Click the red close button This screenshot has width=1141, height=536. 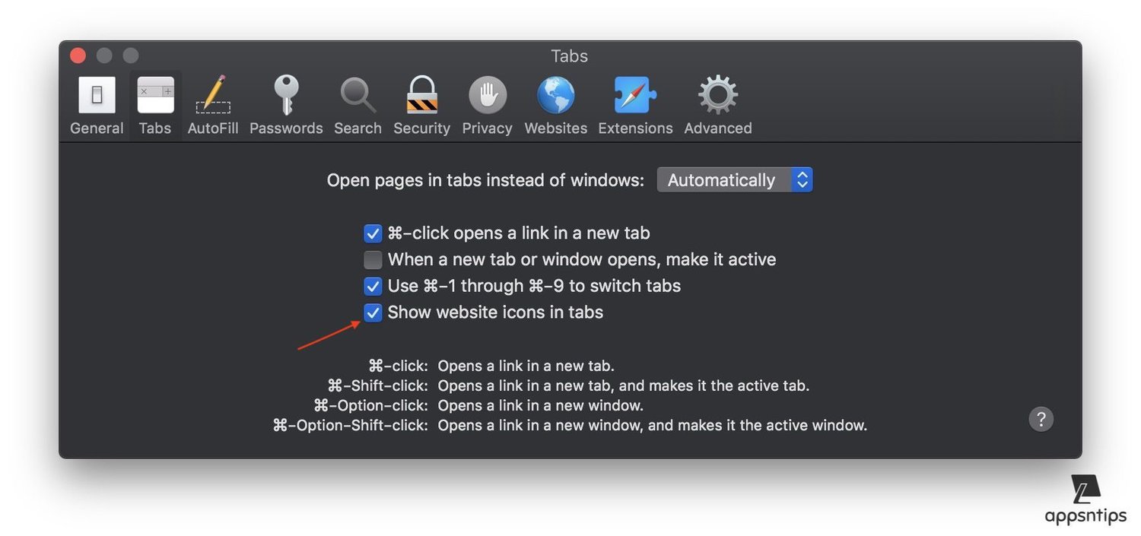pos(78,55)
